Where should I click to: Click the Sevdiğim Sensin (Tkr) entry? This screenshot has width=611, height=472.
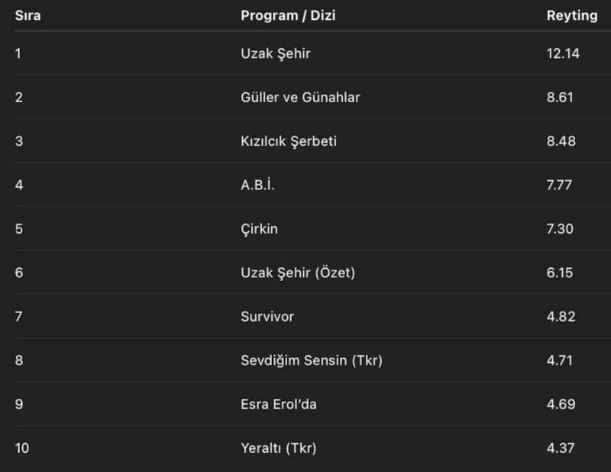(311, 360)
